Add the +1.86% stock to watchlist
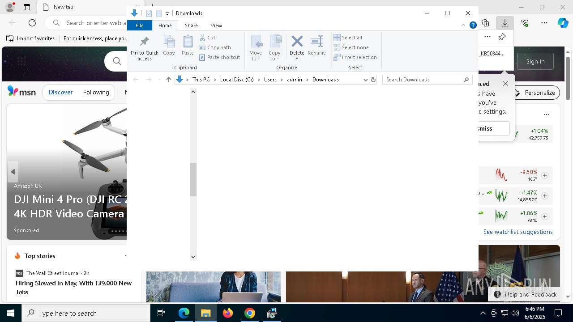Screen dimensions: 573x322 tap(545, 216)
